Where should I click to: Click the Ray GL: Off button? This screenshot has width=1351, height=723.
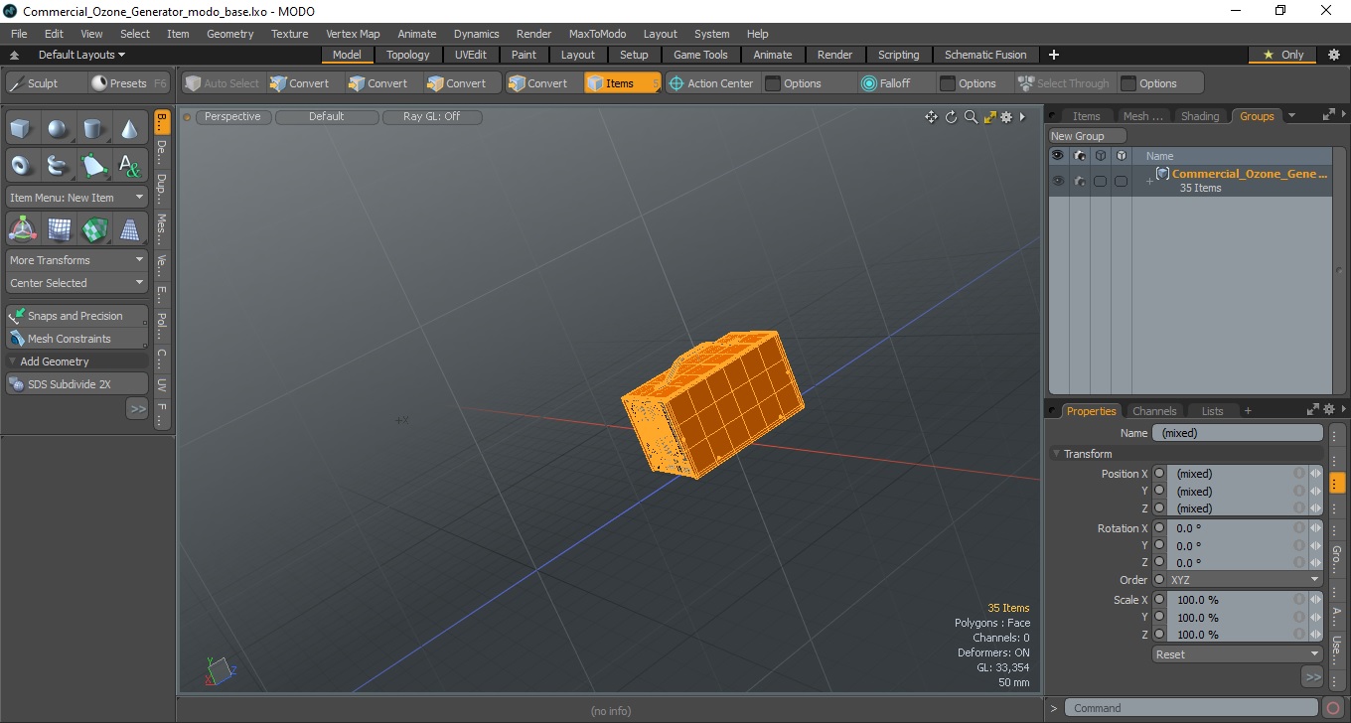click(431, 117)
